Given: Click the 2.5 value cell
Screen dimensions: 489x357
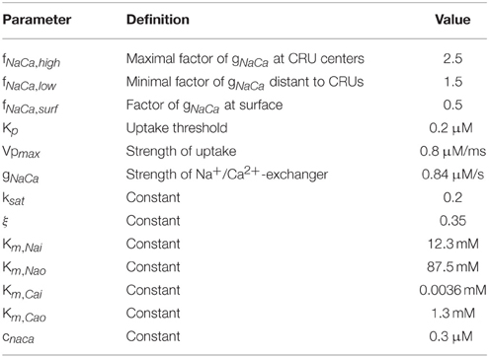Looking at the screenshot, I should pyautogui.click(x=452, y=58).
